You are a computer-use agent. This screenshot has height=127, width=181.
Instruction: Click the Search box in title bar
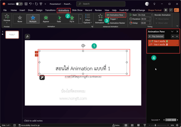(x=101, y=4)
